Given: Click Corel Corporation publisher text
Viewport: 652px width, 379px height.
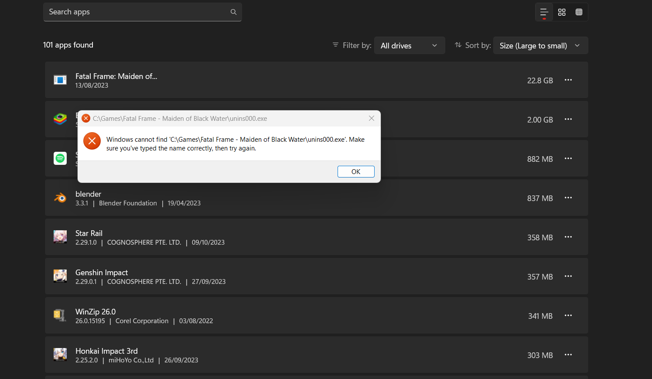Looking at the screenshot, I should (x=142, y=321).
